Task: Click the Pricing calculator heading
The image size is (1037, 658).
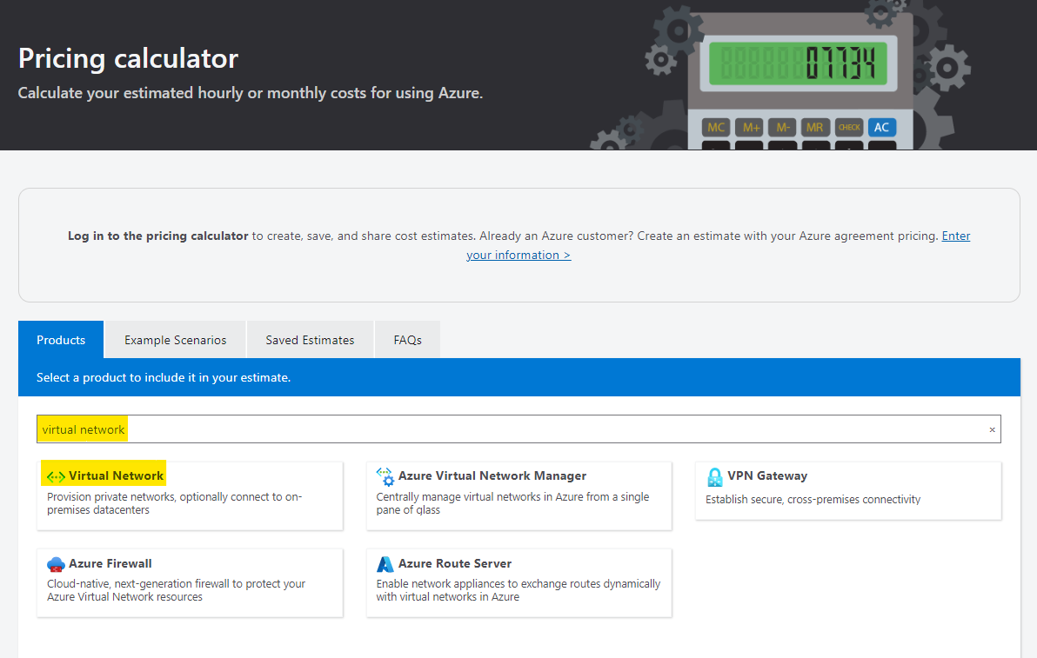Action: pos(128,59)
